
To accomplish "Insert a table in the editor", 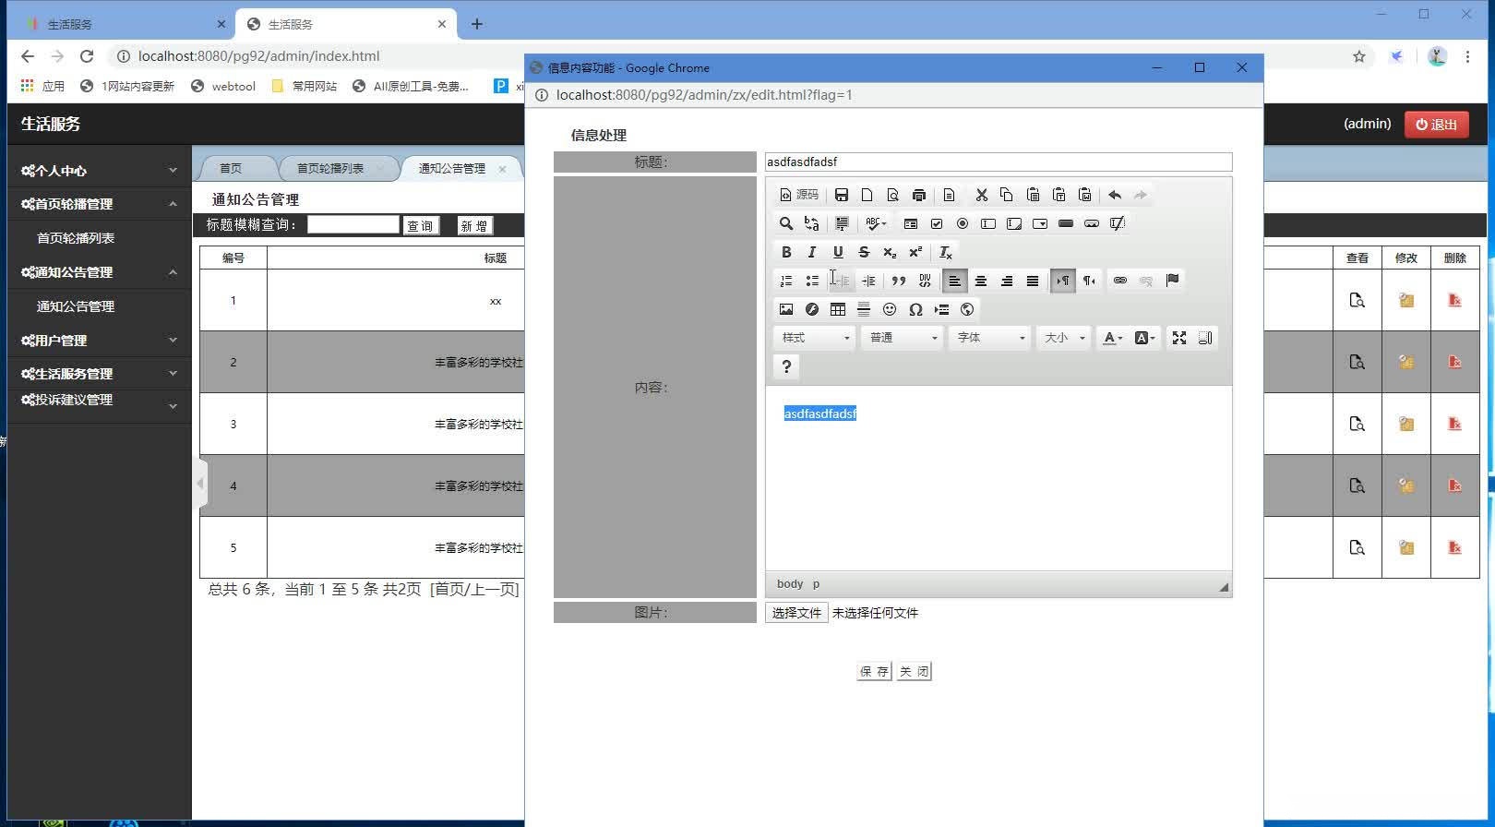I will [x=838, y=309].
